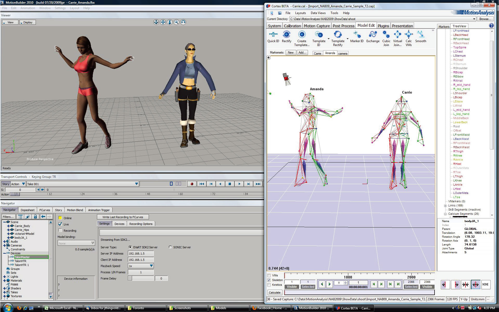Collapse the Devices tree node
This screenshot has width=499, height=312.
(4, 253)
